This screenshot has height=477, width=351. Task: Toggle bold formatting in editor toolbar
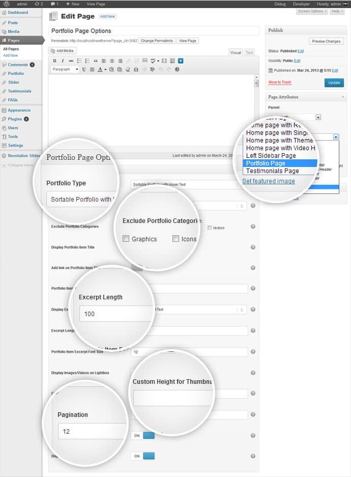(55, 61)
